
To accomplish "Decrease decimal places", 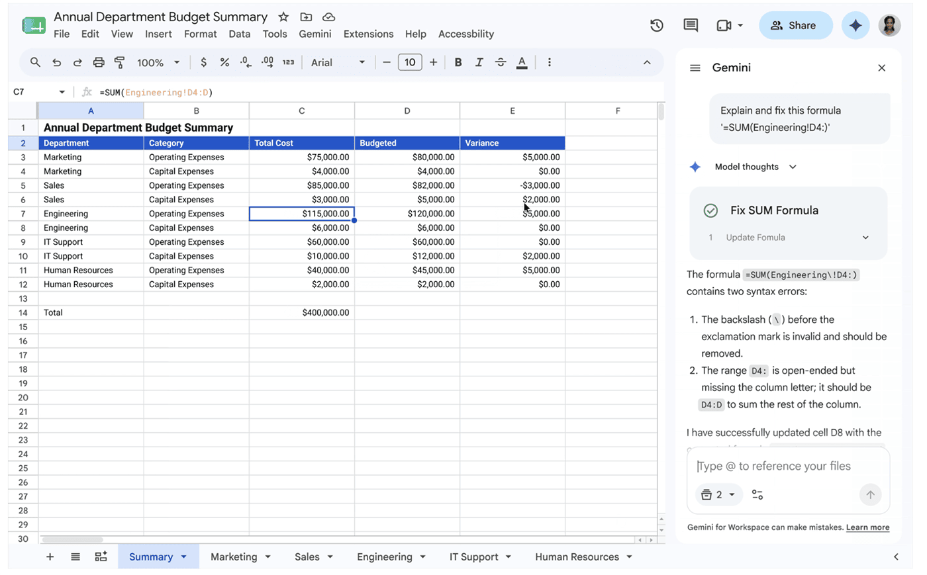I will pyautogui.click(x=246, y=62).
